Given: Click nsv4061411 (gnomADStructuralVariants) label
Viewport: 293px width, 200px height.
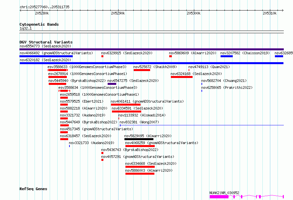Looking at the screenshot, I should click(x=147, y=101).
